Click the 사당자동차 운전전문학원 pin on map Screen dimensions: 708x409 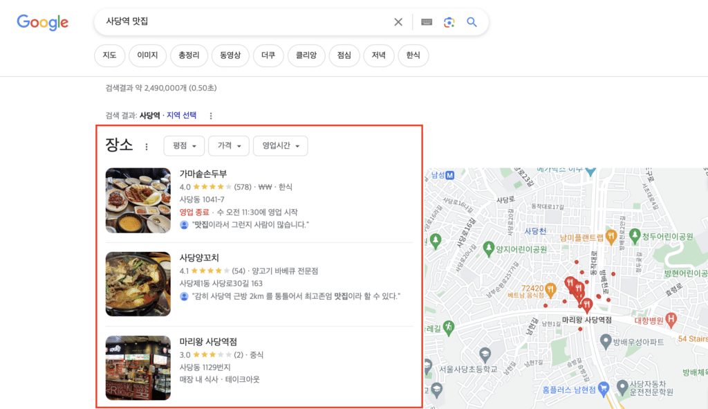pyautogui.click(x=622, y=386)
